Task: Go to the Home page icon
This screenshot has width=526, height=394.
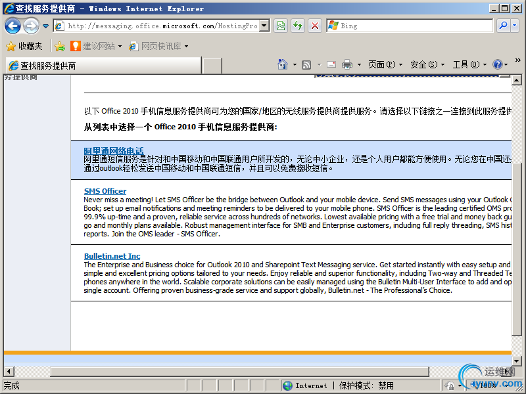Action: coord(283,64)
